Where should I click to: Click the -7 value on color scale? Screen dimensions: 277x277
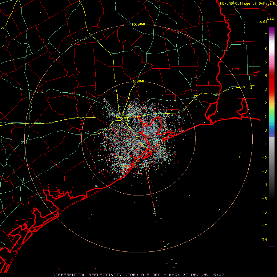[x=264, y=226]
